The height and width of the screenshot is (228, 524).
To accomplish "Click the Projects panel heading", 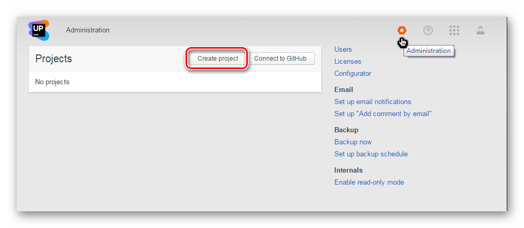I will point(53,59).
